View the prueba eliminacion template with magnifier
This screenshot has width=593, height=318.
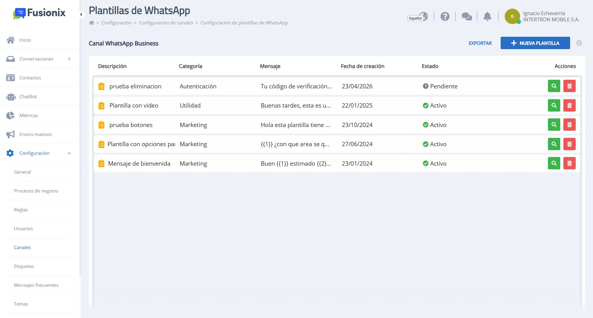click(554, 86)
